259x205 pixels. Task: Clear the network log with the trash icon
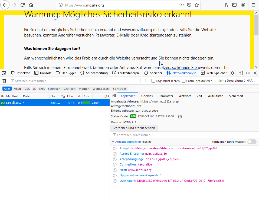4,81
